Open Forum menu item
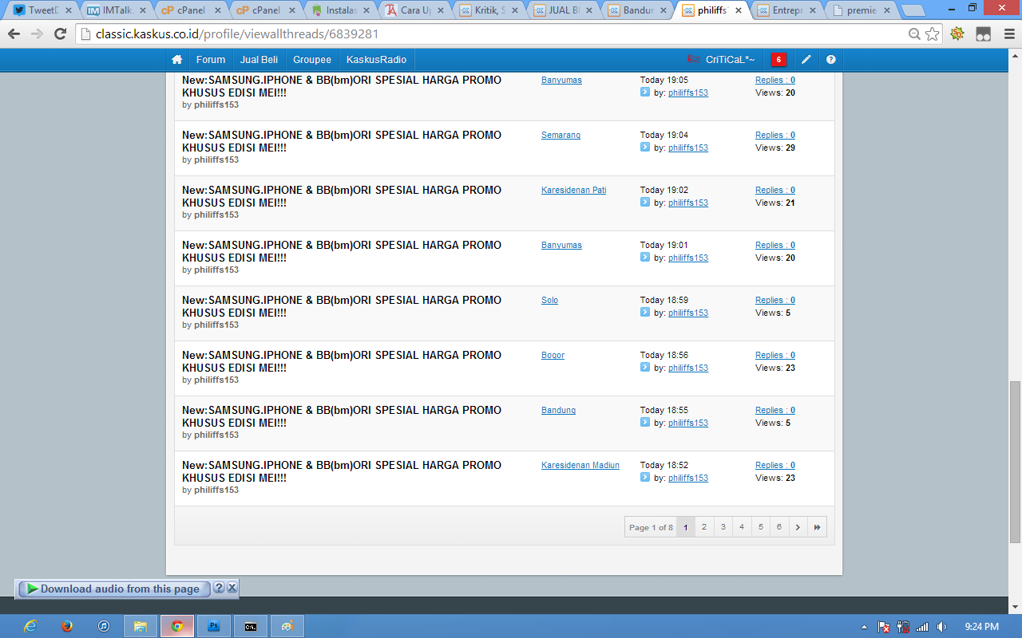The height and width of the screenshot is (638, 1022). (211, 60)
